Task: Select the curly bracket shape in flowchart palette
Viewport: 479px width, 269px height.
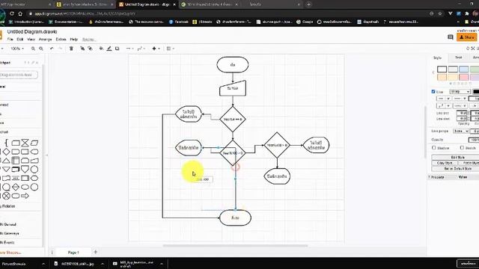Action: tap(7, 143)
